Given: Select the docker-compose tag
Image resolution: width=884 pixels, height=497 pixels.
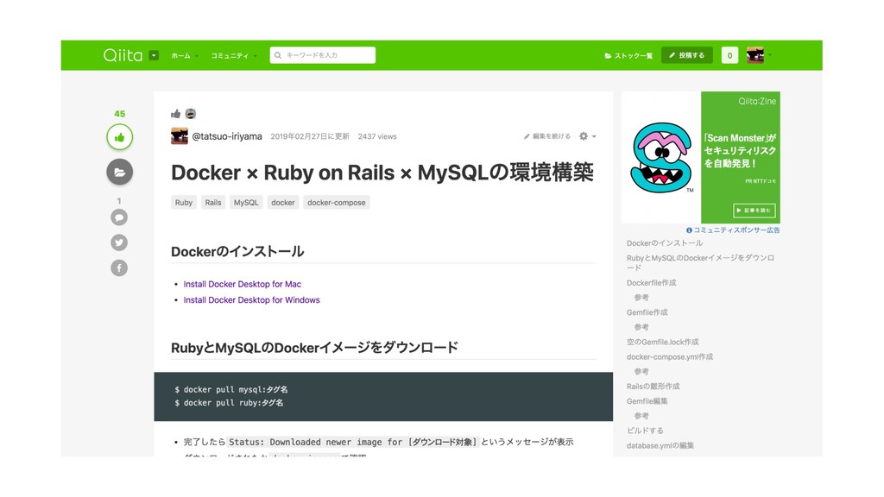Looking at the screenshot, I should click(337, 202).
